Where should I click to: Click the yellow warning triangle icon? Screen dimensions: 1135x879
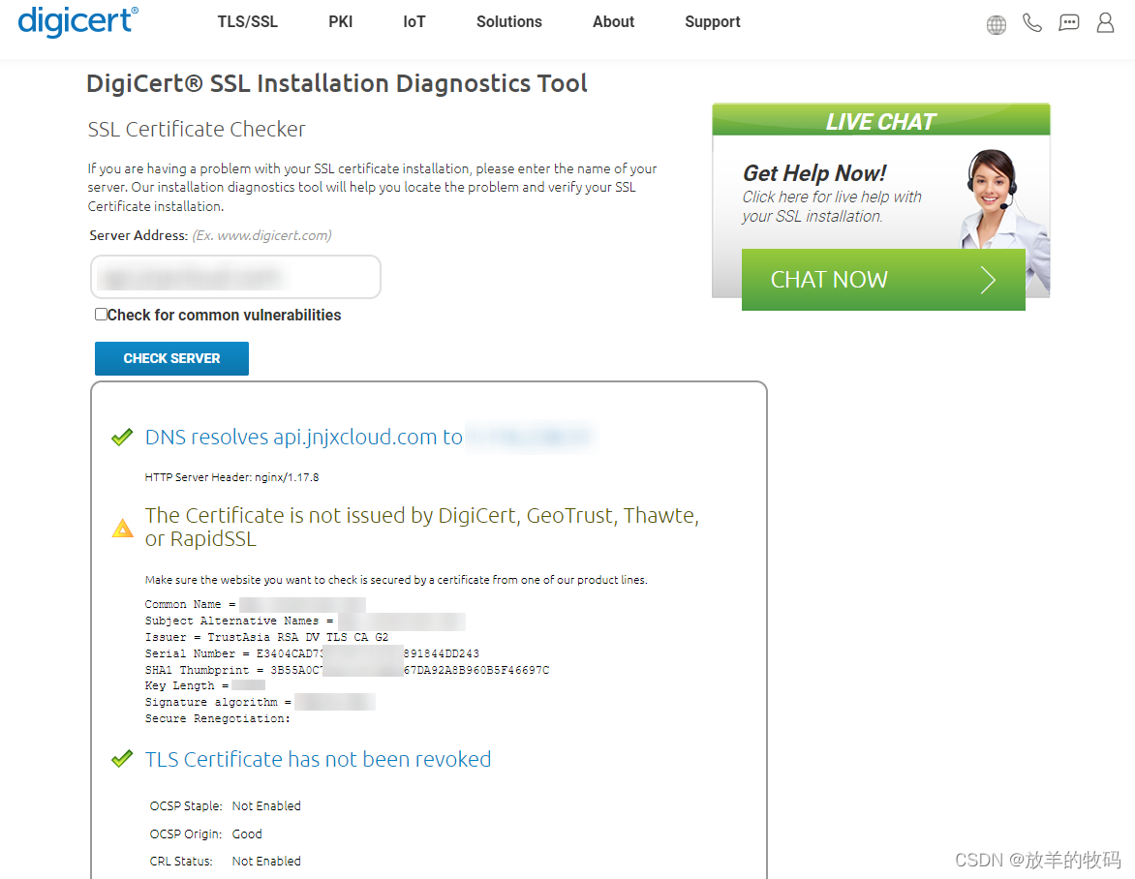tap(123, 529)
